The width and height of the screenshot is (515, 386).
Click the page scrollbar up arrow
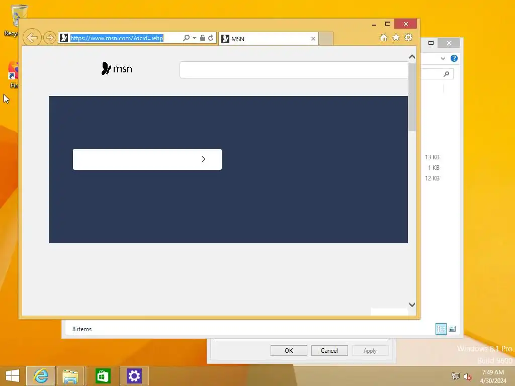click(x=412, y=57)
